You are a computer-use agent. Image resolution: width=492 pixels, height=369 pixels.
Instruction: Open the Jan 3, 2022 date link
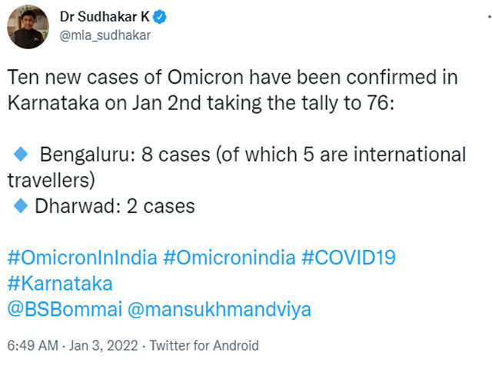pyautogui.click(x=104, y=345)
